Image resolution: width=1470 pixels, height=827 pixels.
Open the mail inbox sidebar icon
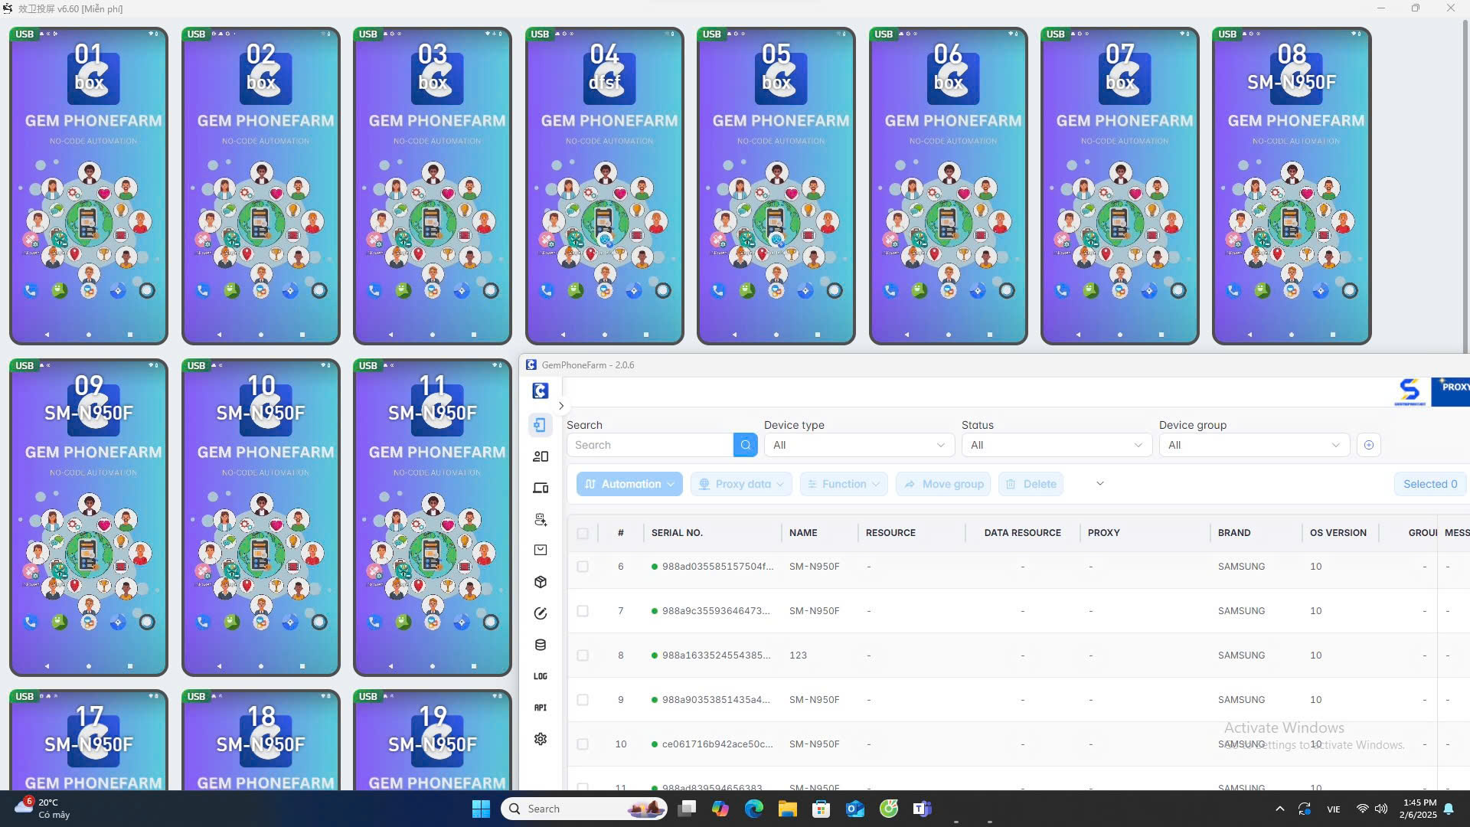point(540,550)
